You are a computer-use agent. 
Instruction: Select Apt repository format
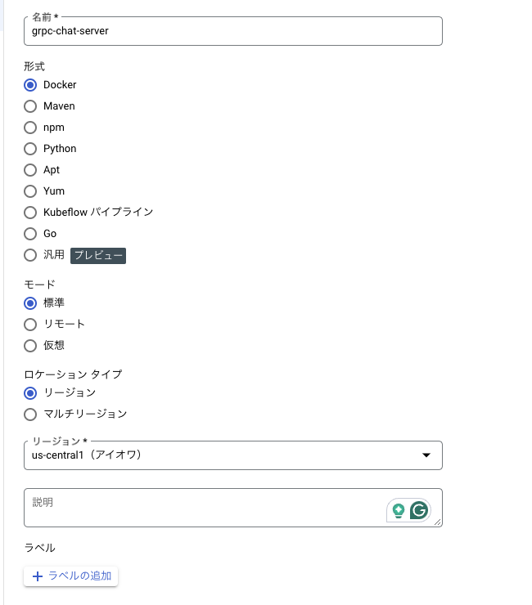click(x=30, y=170)
